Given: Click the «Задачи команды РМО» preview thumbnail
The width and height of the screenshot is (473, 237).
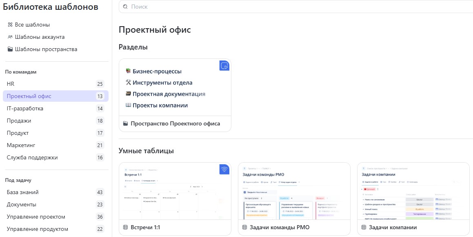Looking at the screenshot, I should (294, 190).
